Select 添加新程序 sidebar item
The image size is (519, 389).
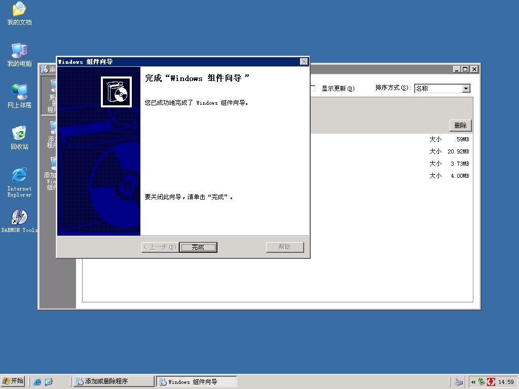point(50,134)
